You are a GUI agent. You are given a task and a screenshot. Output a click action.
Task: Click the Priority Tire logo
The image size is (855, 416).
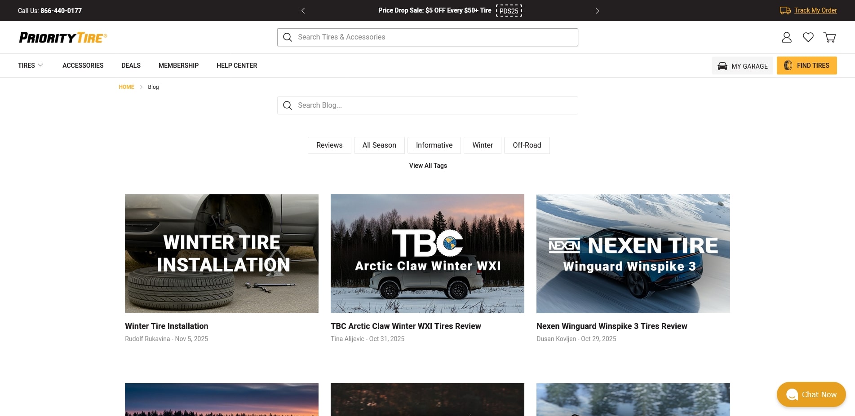tap(63, 37)
